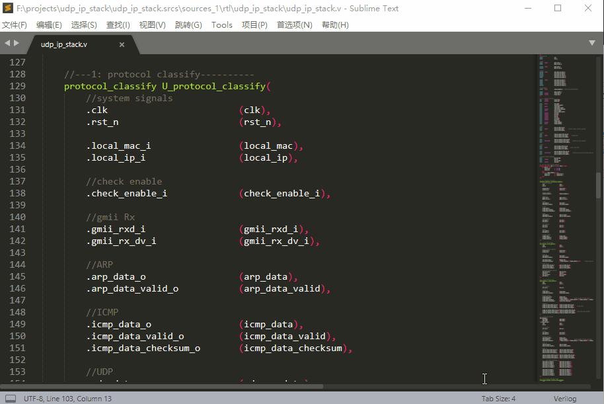Image resolution: width=604 pixels, height=404 pixels.
Task: Click the Sublime Text app icon in title bar
Action: (8, 8)
